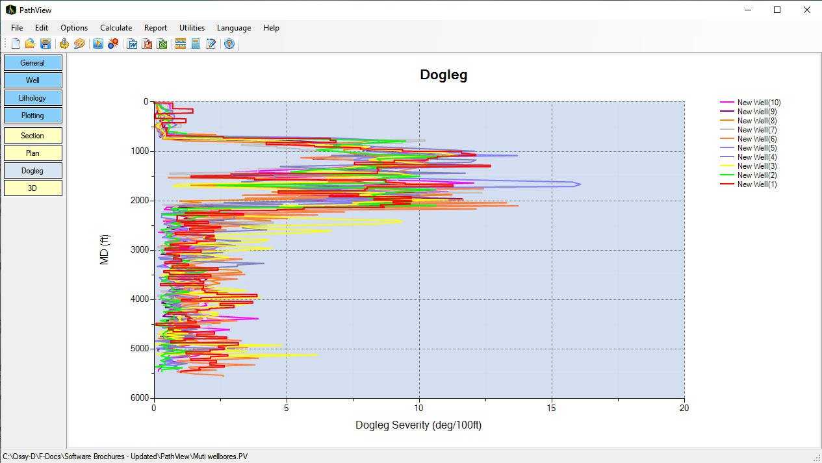Save the project using the floppy disk icon
Screen dimensions: 822x463
tap(45, 44)
